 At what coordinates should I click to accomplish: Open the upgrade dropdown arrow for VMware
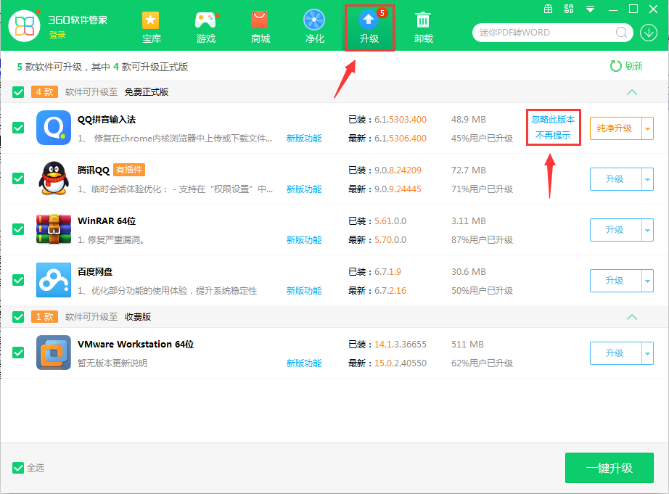(648, 353)
